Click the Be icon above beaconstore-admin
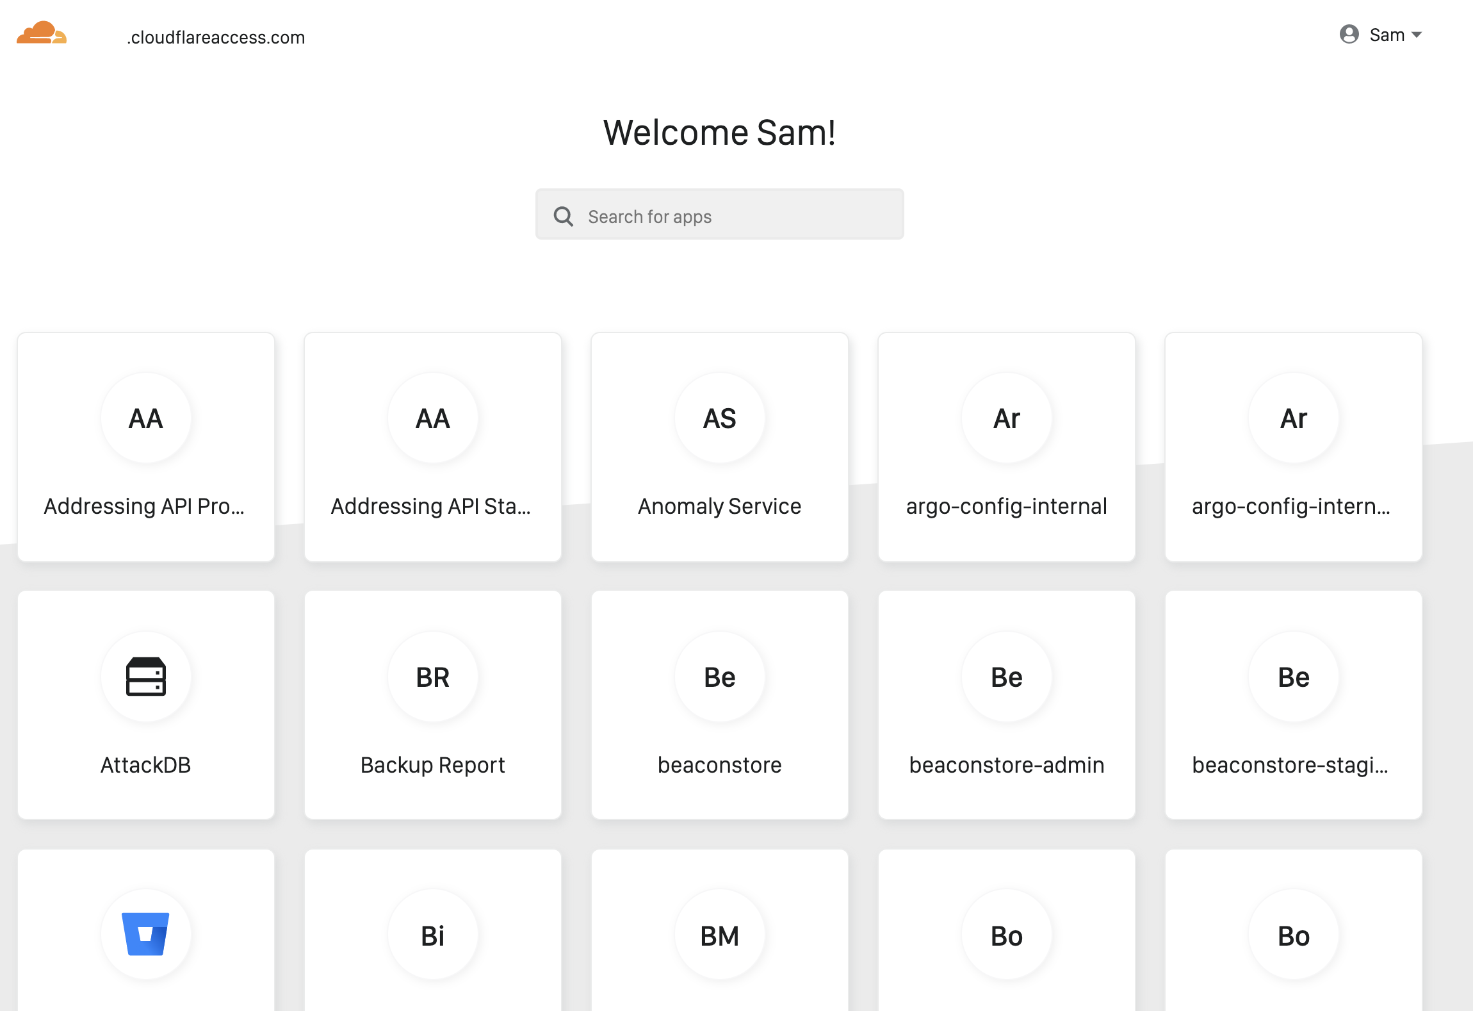This screenshot has width=1473, height=1011. point(1007,677)
